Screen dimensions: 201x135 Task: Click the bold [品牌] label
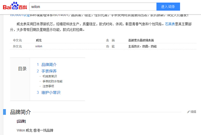coord(21,121)
